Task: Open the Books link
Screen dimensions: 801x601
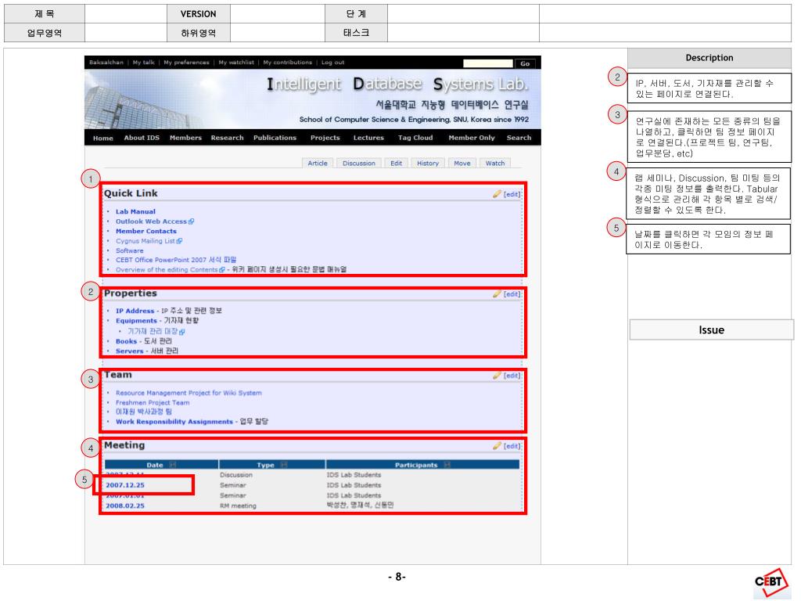Action: [x=126, y=341]
